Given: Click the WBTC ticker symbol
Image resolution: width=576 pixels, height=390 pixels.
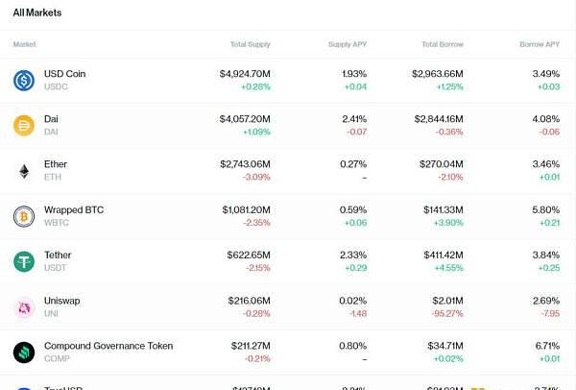Looking at the screenshot, I should pyautogui.click(x=57, y=223).
